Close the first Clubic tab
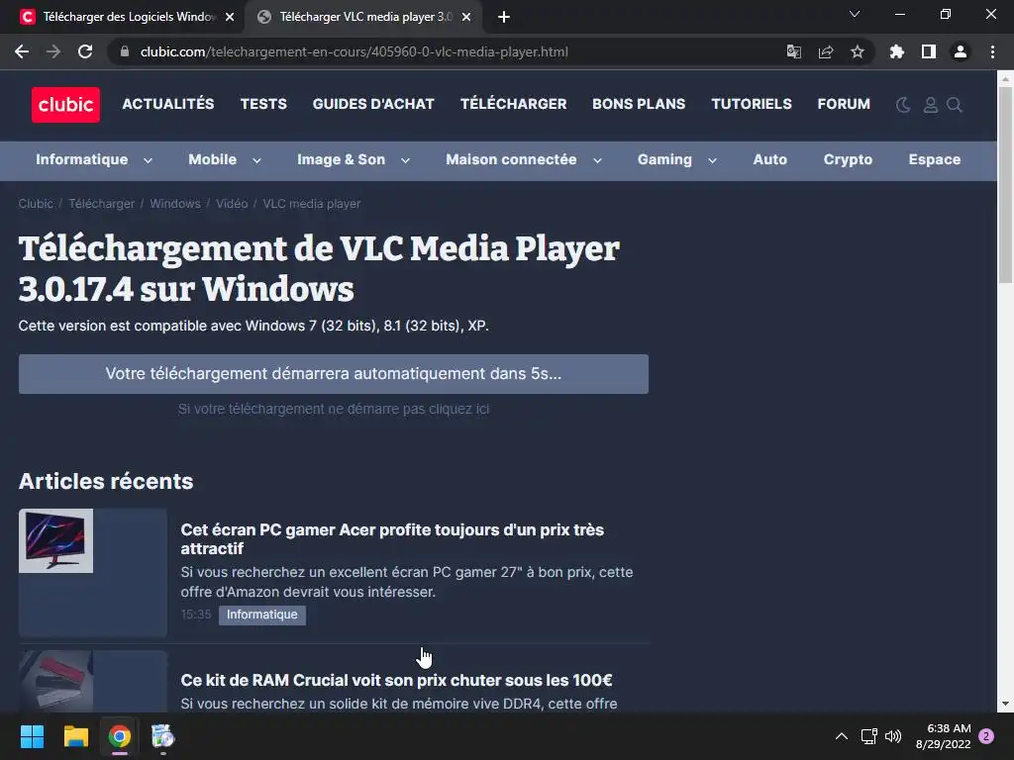Screen dimensions: 1014x760 [230, 17]
